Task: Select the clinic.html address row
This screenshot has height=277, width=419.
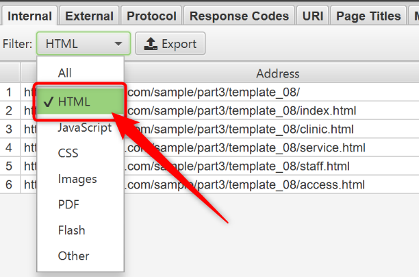Action: pyautogui.click(x=240, y=129)
